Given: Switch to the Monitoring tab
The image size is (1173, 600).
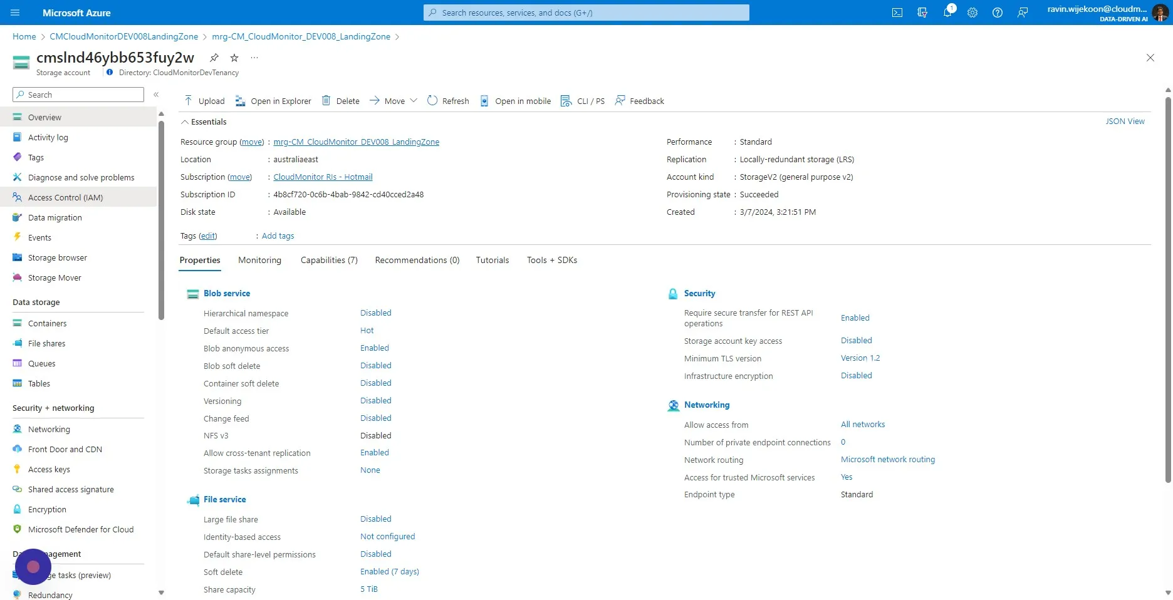Looking at the screenshot, I should point(259,260).
